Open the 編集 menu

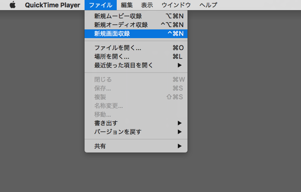(x=127, y=5)
